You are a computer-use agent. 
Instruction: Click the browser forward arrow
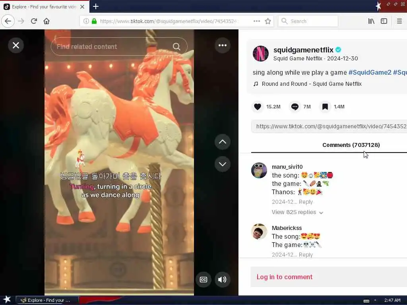(21, 21)
